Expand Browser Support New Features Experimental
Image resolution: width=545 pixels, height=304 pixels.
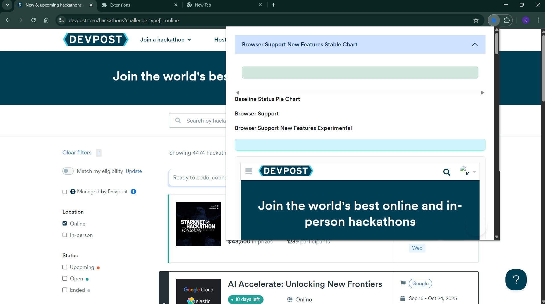point(293,128)
